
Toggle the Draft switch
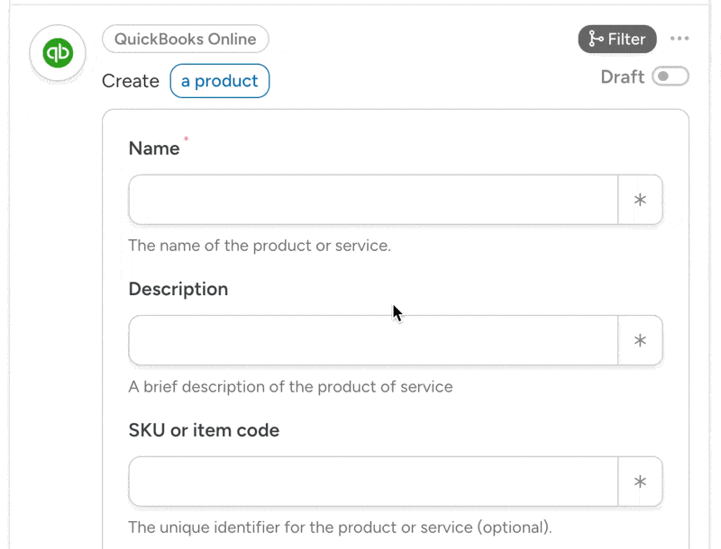click(x=671, y=76)
